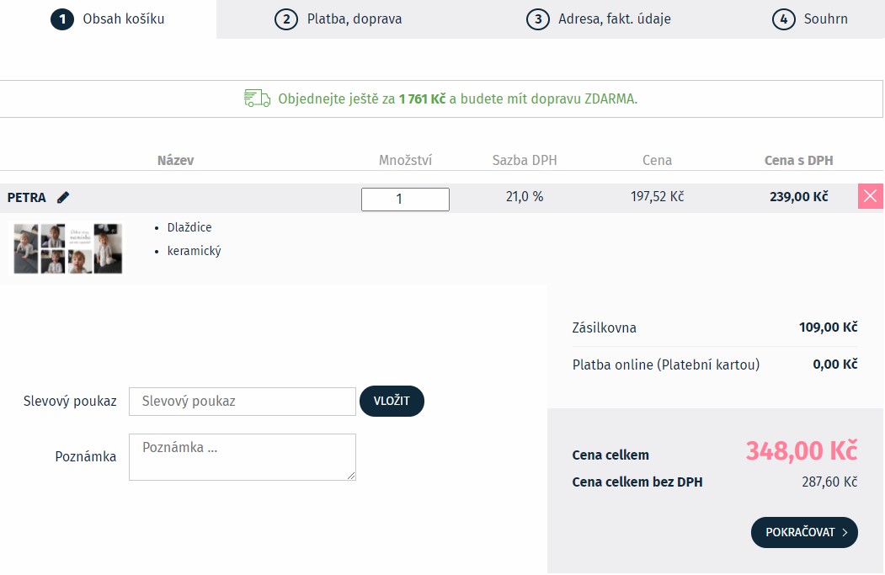Click the quantity field for PETRA
The image size is (885, 575).
(405, 200)
